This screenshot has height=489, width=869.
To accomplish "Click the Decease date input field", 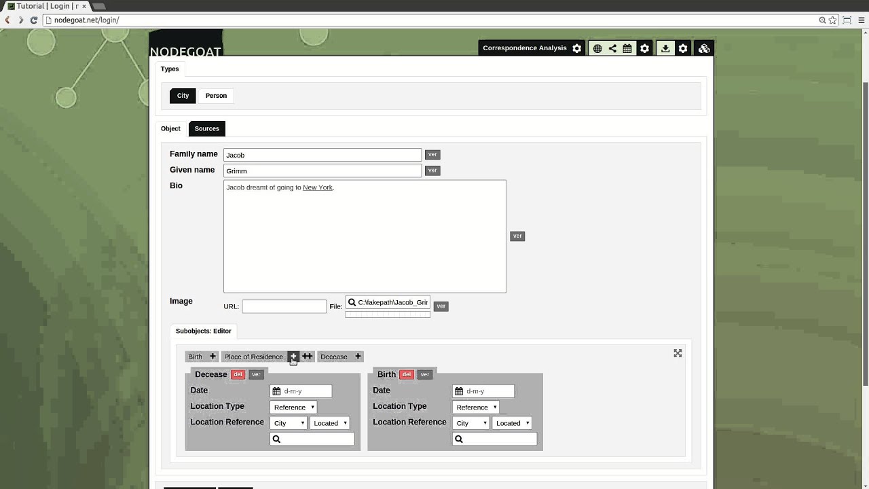I will [x=301, y=391].
